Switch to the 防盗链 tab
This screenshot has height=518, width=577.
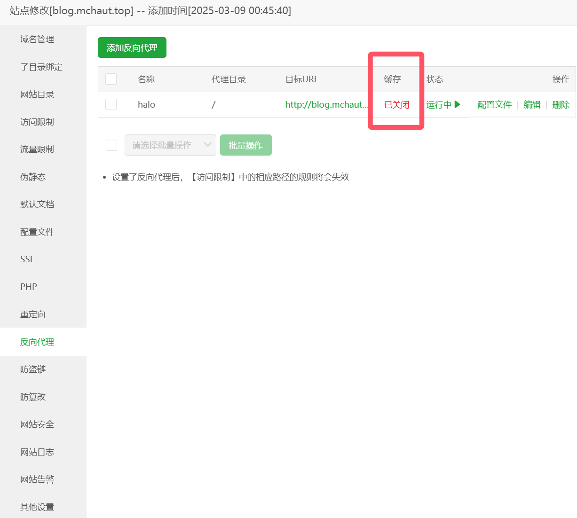(33, 369)
